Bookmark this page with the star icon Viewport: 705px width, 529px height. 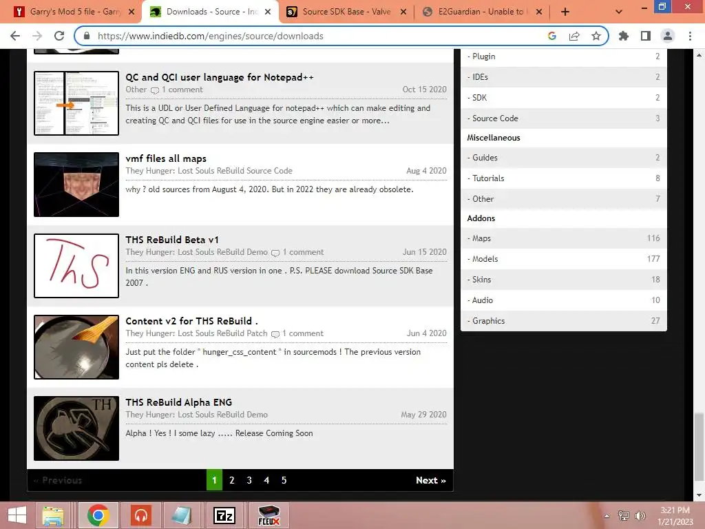pos(596,36)
